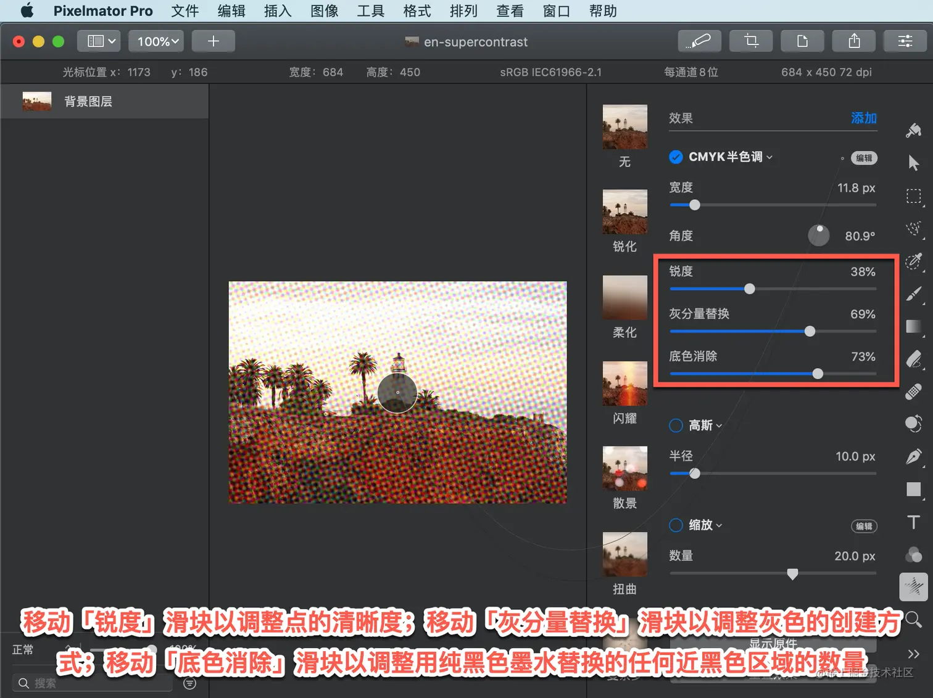Image resolution: width=933 pixels, height=698 pixels.
Task: Pick the Repair bandage tool
Action: [914, 392]
